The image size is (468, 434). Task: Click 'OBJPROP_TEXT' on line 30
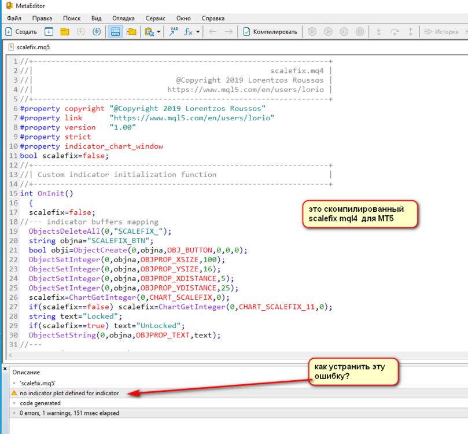163,335
